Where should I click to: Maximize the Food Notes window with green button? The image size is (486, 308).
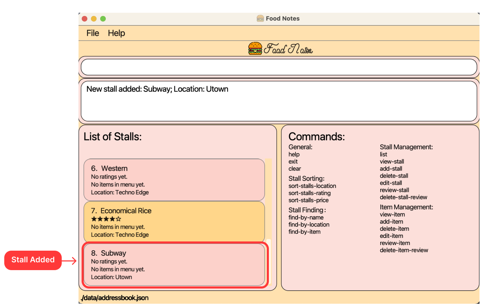(x=103, y=19)
